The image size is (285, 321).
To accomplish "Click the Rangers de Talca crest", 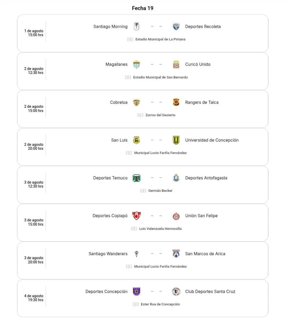I will click(x=176, y=103).
